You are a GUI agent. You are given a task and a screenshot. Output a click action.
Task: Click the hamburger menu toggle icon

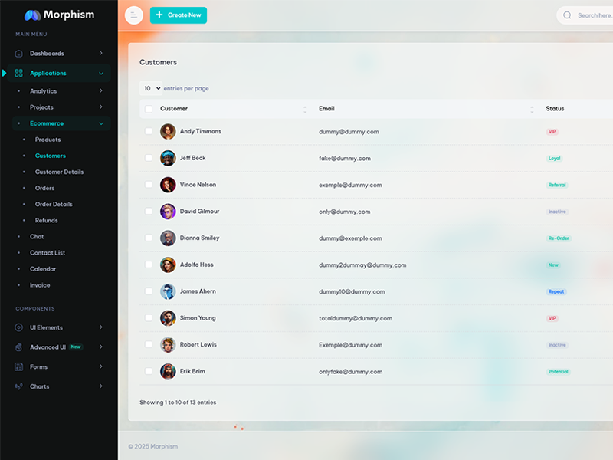[x=133, y=15]
